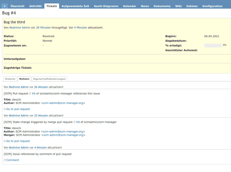Open Redmine Admin in the last note
231x172 pixels.
pos(19,148)
